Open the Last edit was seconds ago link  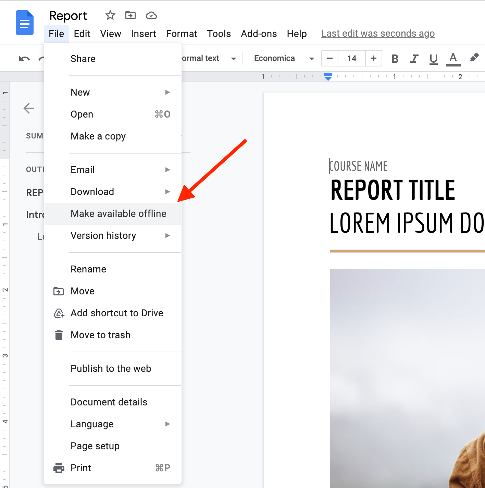click(378, 34)
